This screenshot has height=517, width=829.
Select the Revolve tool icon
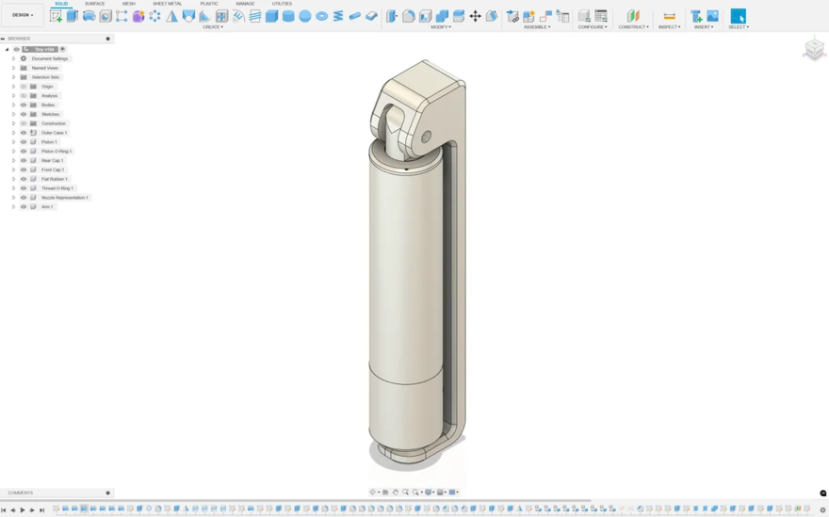[x=89, y=16]
